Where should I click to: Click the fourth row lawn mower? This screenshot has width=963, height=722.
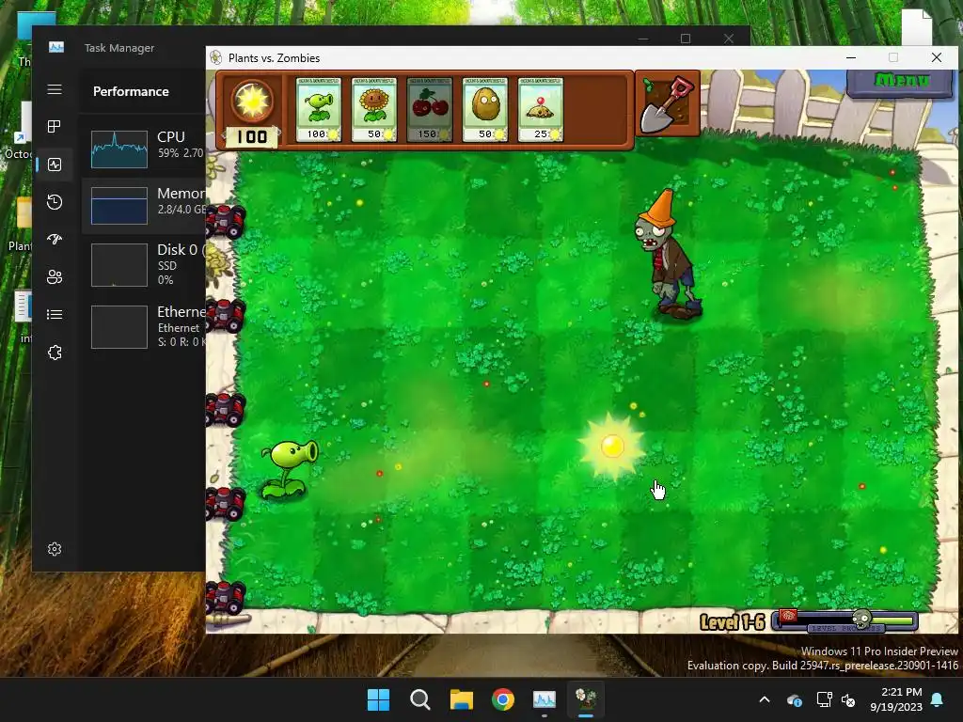(226, 504)
